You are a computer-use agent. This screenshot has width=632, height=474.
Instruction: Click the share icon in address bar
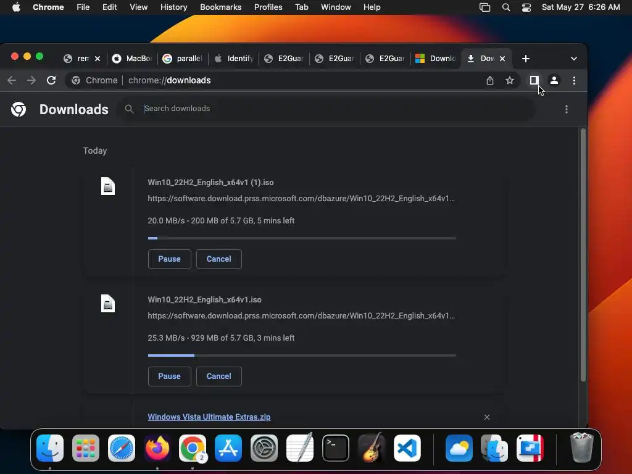click(x=489, y=81)
